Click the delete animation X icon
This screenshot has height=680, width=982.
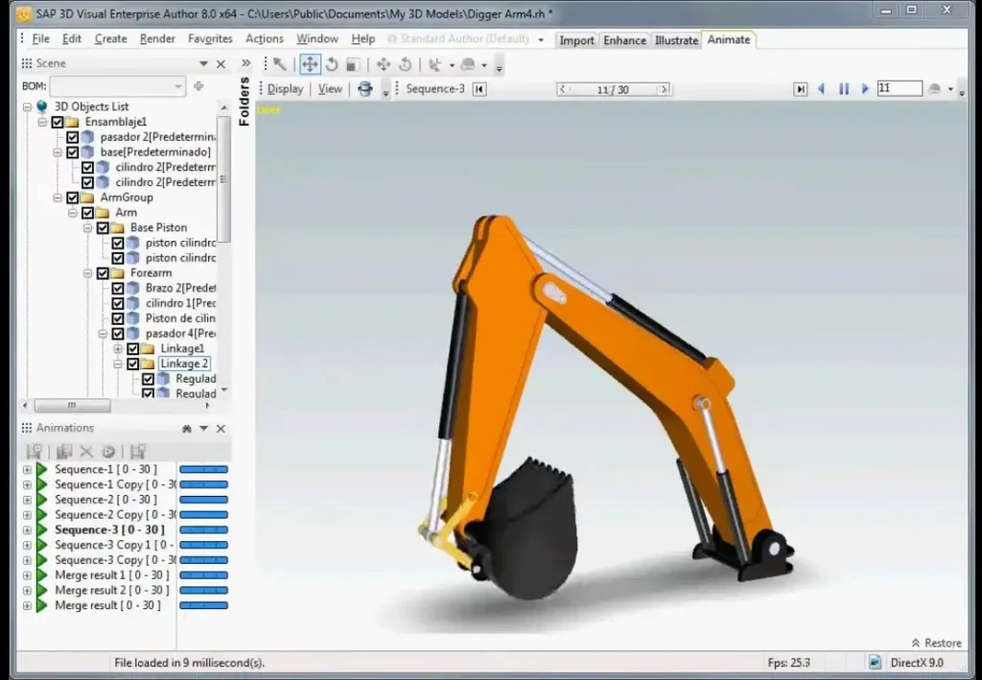(x=86, y=452)
